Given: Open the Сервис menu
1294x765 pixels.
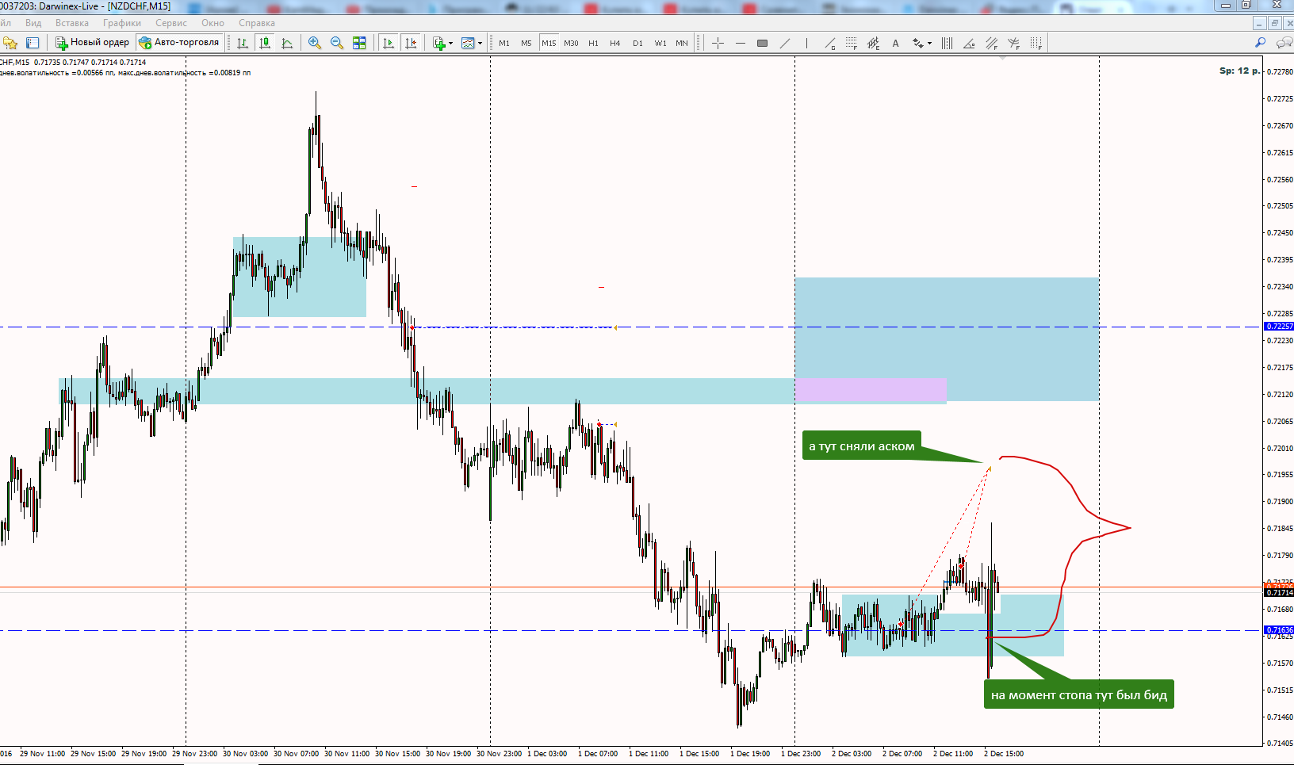Looking at the screenshot, I should (x=171, y=23).
